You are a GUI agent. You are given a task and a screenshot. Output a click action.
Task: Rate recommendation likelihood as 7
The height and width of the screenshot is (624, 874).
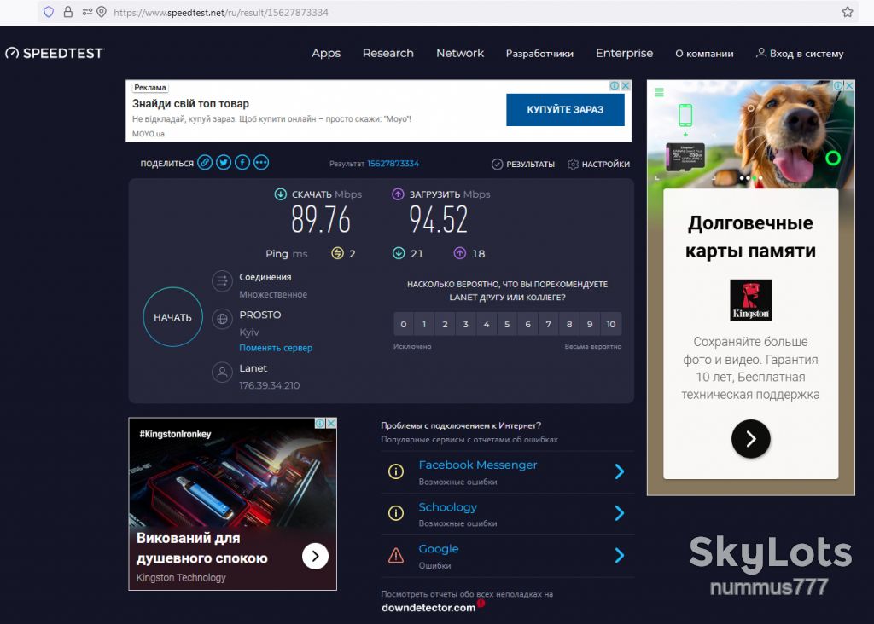pos(549,324)
